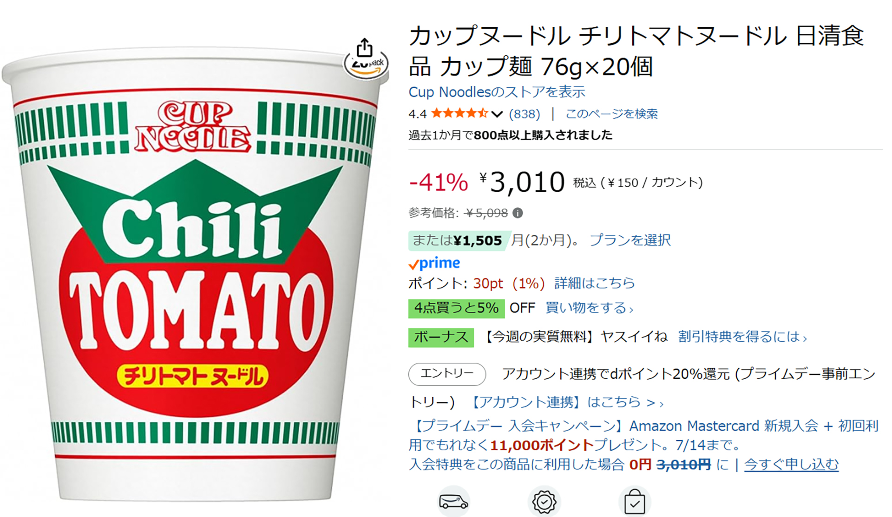The image size is (892, 517).
Task: Click the share icon above the product image
Action: (365, 48)
